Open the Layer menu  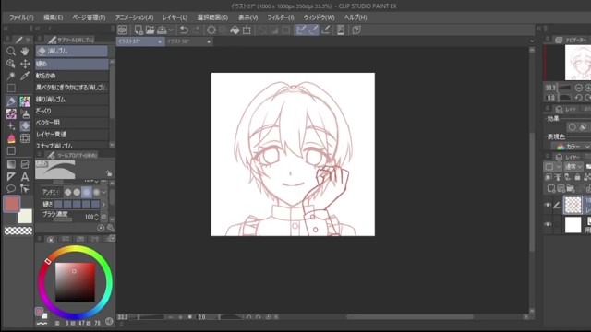[x=175, y=18]
